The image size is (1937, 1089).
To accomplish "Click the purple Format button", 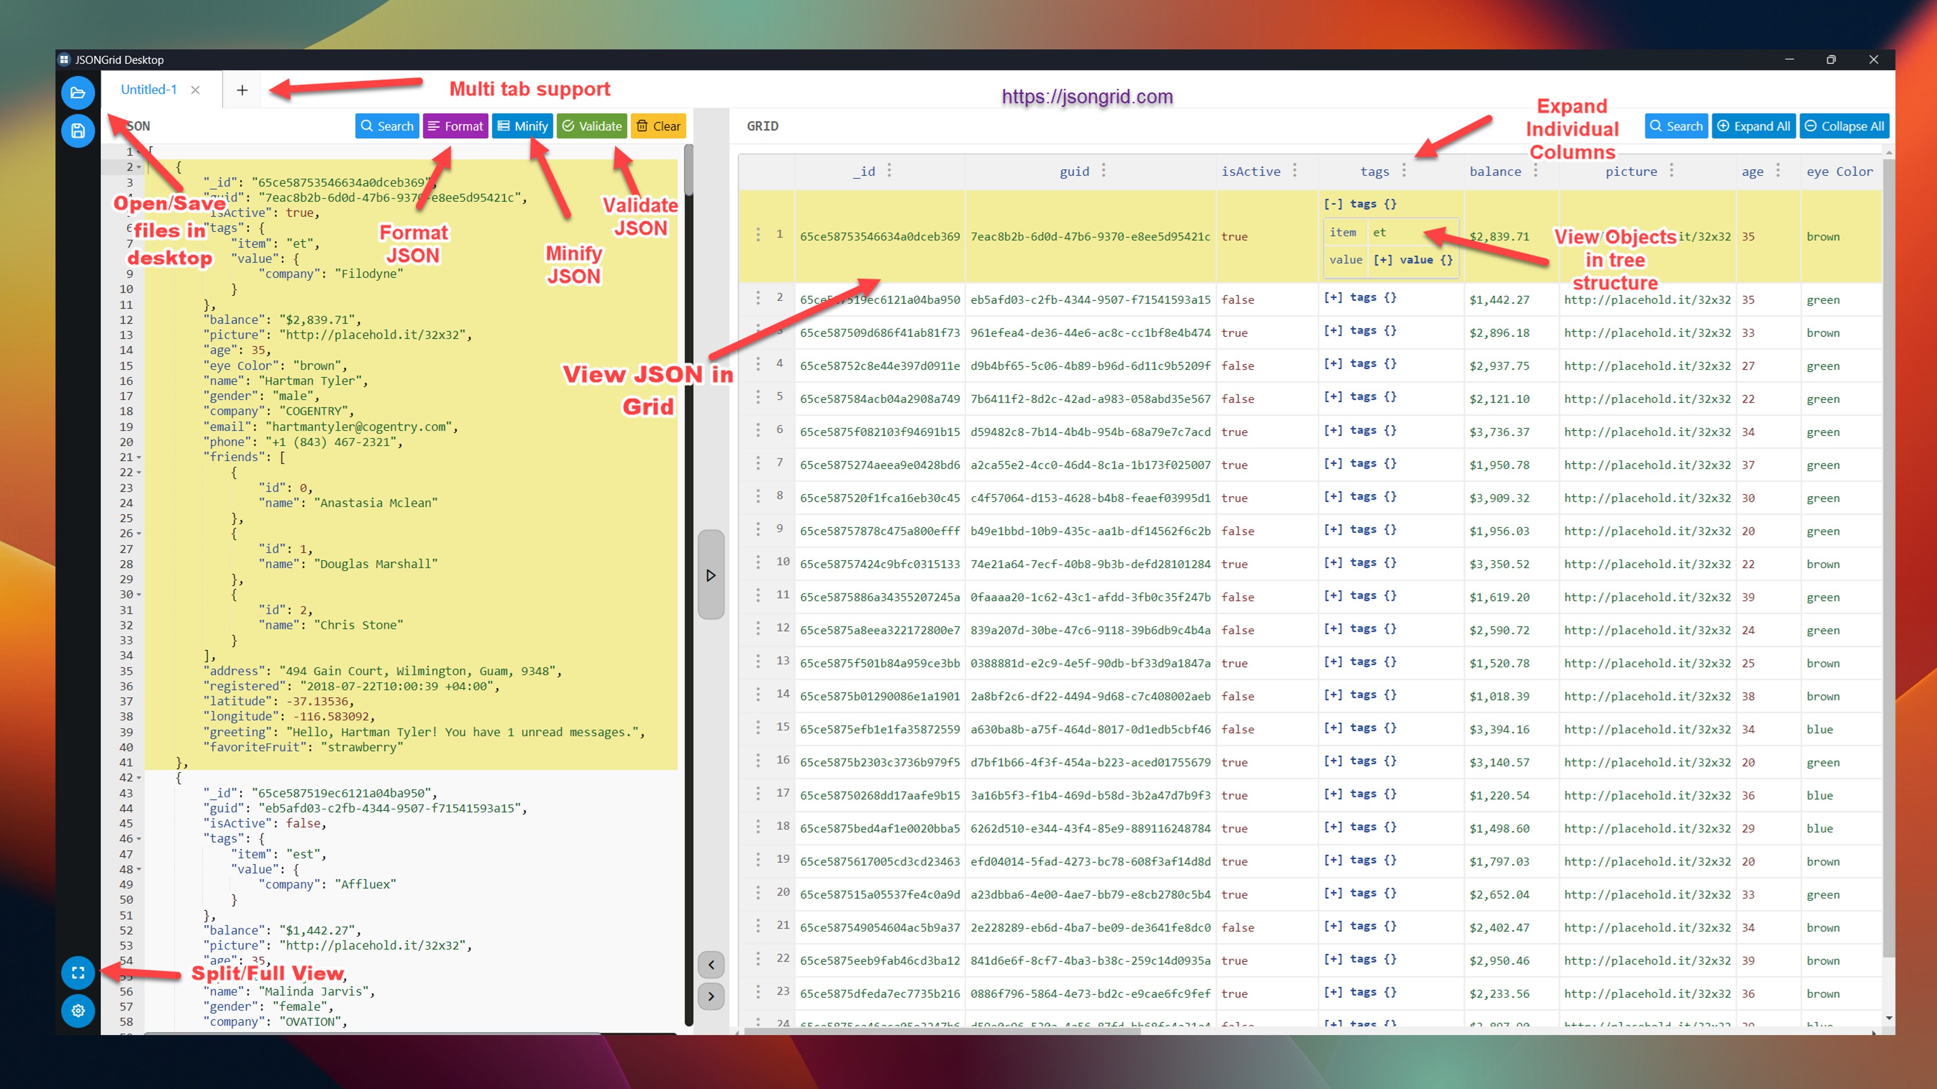I will click(x=455, y=126).
